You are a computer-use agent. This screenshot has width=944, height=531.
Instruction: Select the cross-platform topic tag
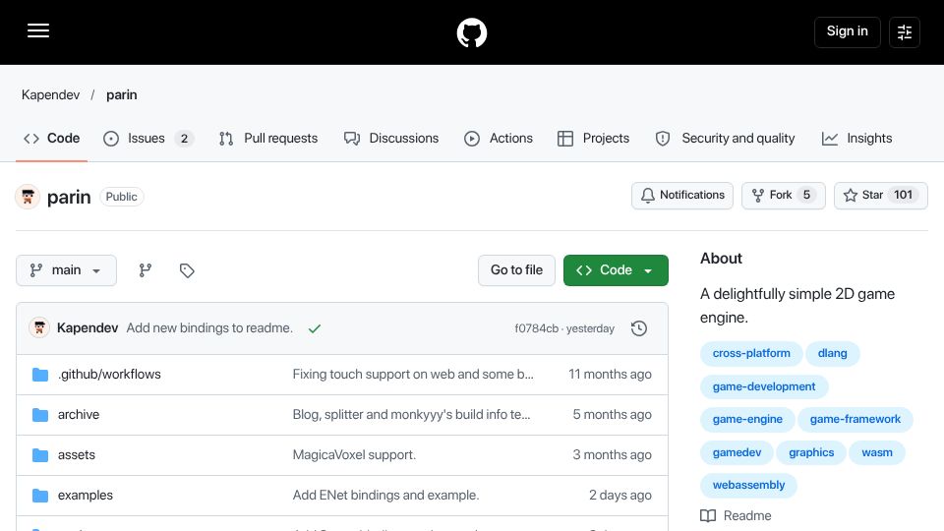(x=751, y=353)
